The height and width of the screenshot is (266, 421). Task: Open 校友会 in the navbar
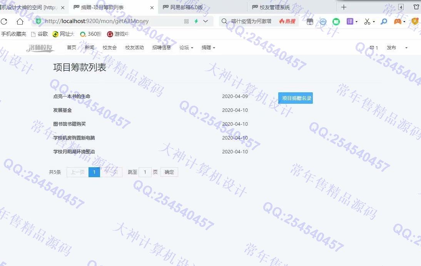click(x=110, y=47)
